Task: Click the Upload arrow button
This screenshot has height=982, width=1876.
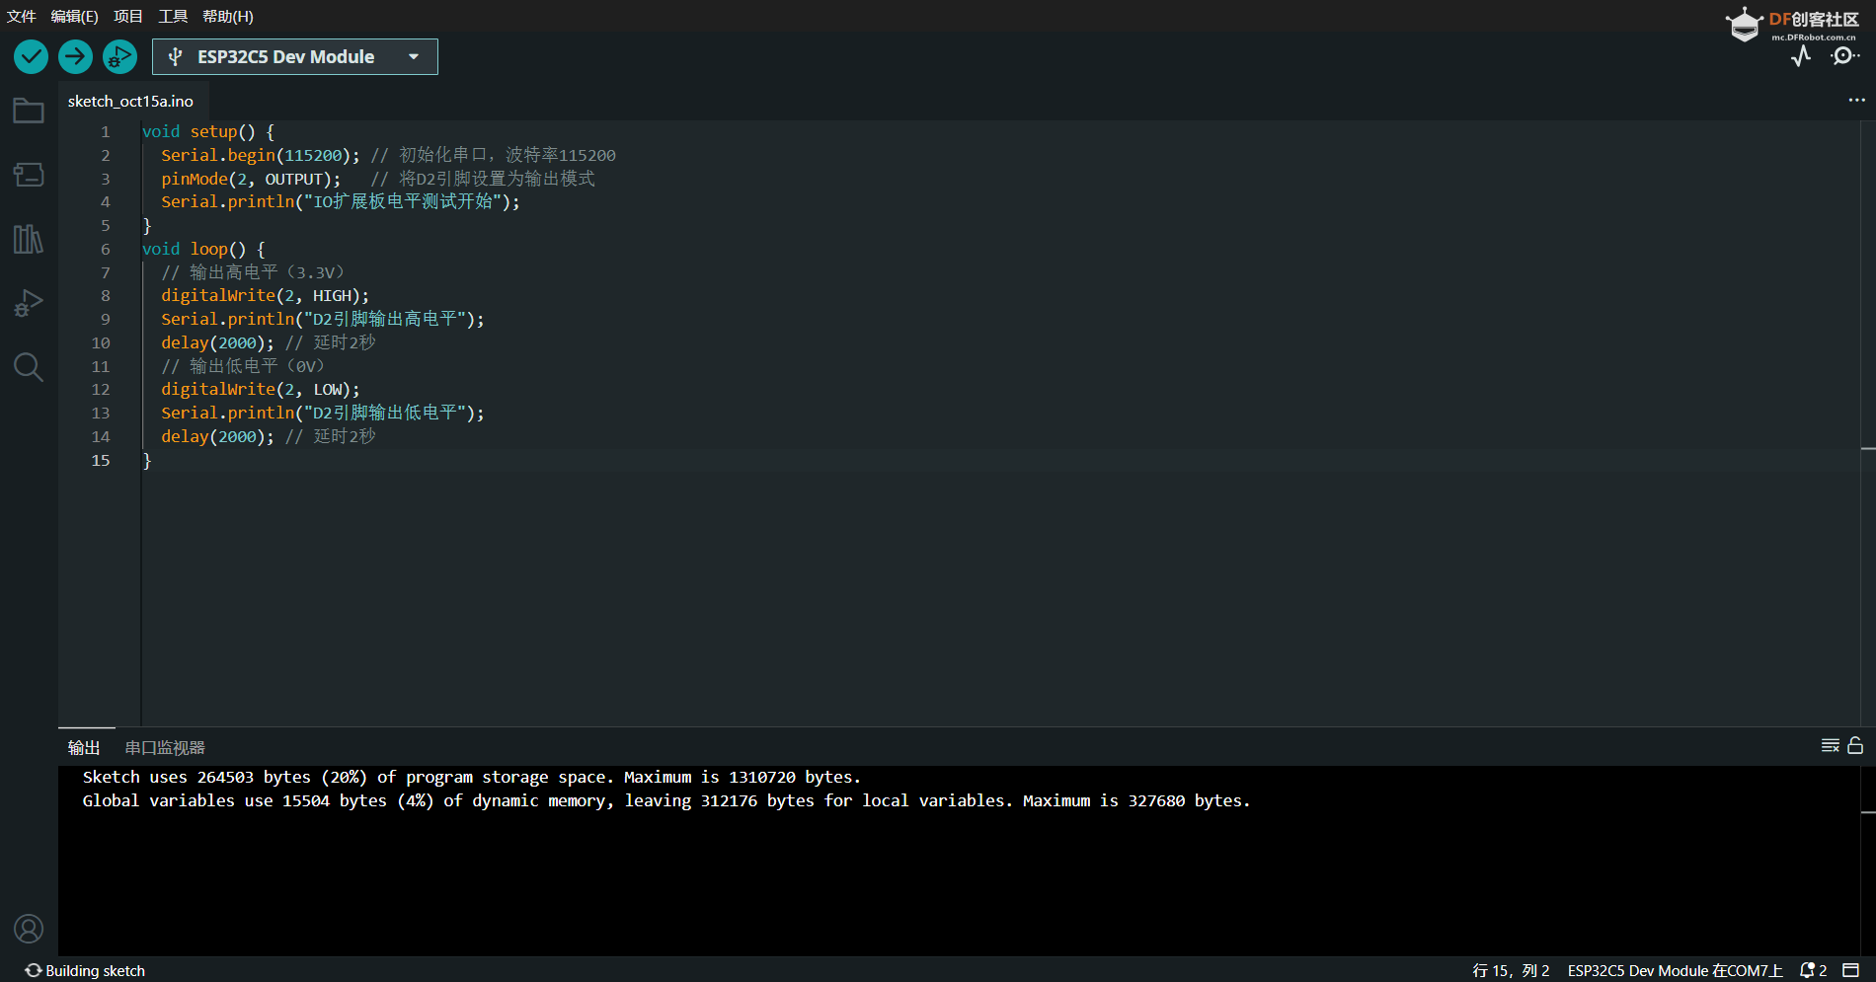Action: [x=75, y=57]
